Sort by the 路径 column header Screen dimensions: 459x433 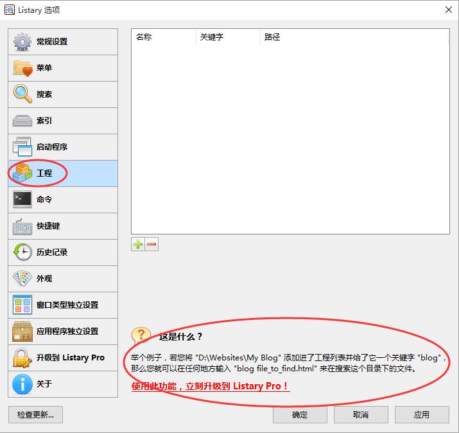[354, 37]
